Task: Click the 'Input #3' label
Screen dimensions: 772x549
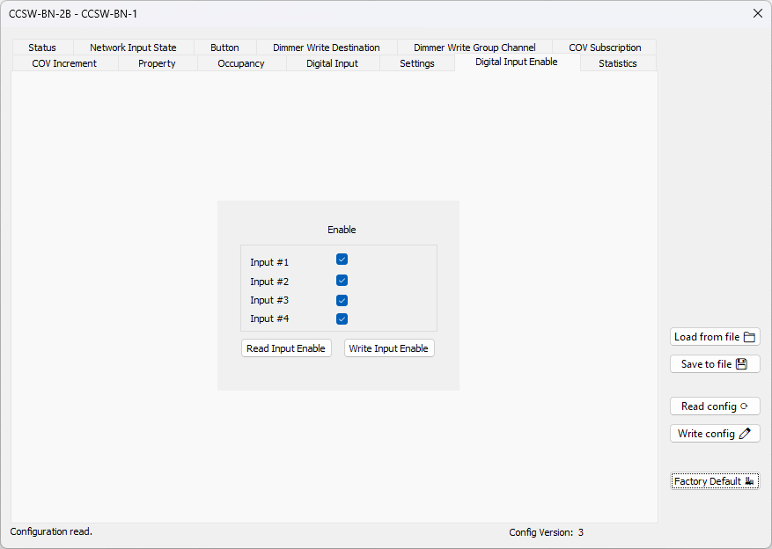Action: pyautogui.click(x=269, y=300)
